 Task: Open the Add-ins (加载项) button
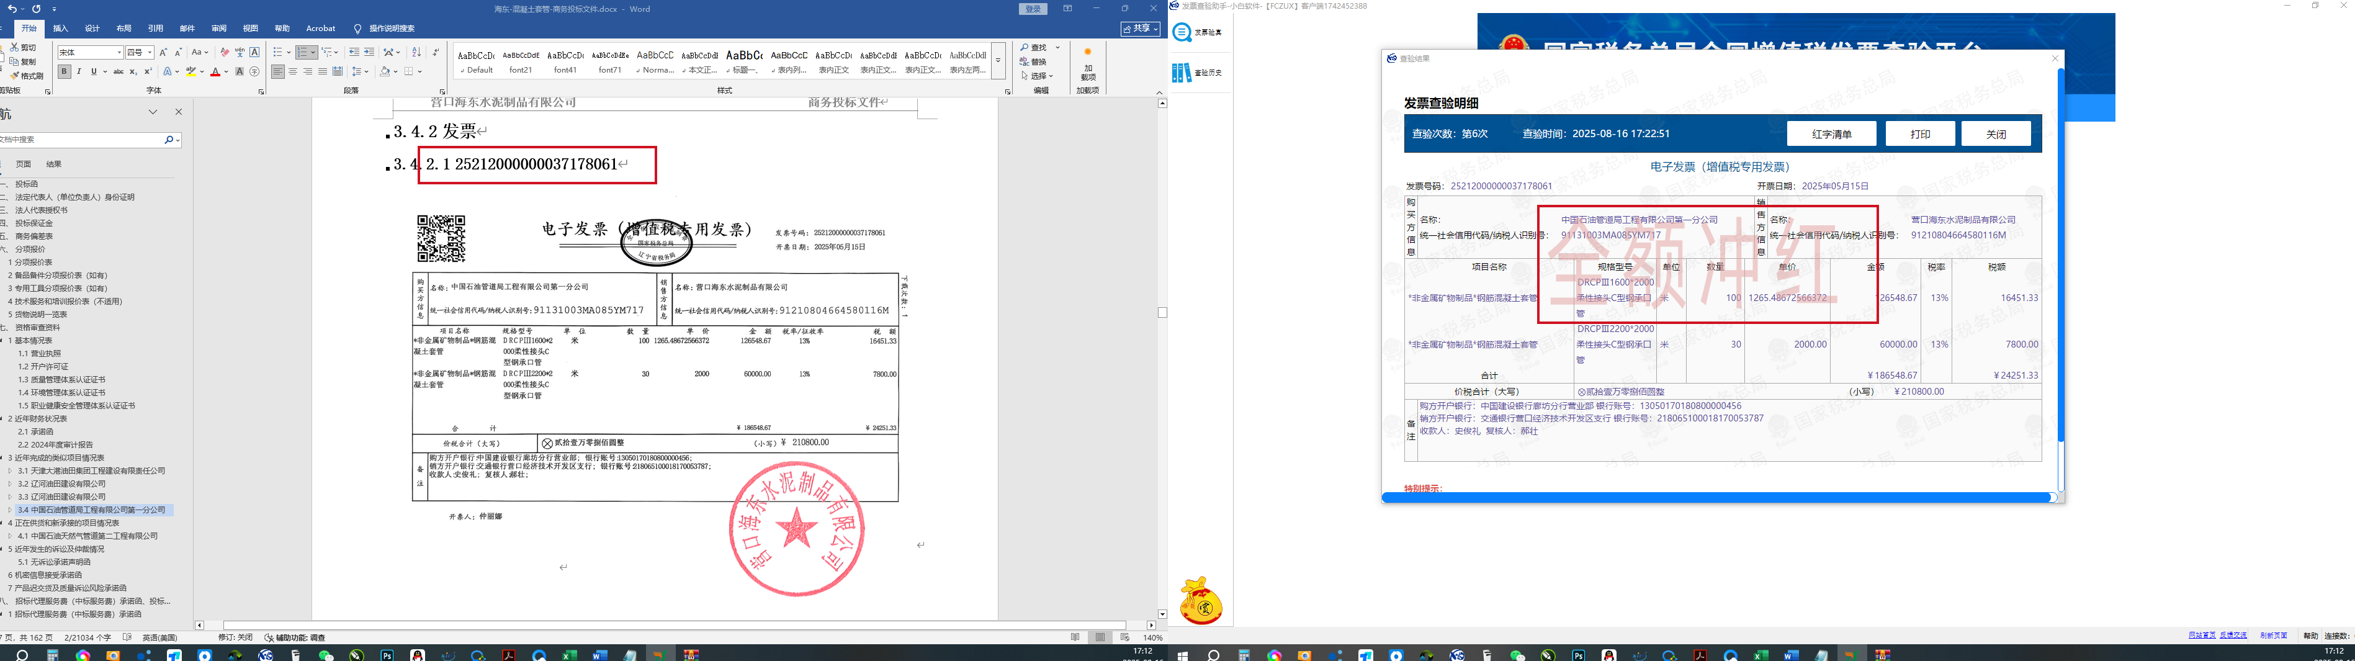coord(1087,64)
